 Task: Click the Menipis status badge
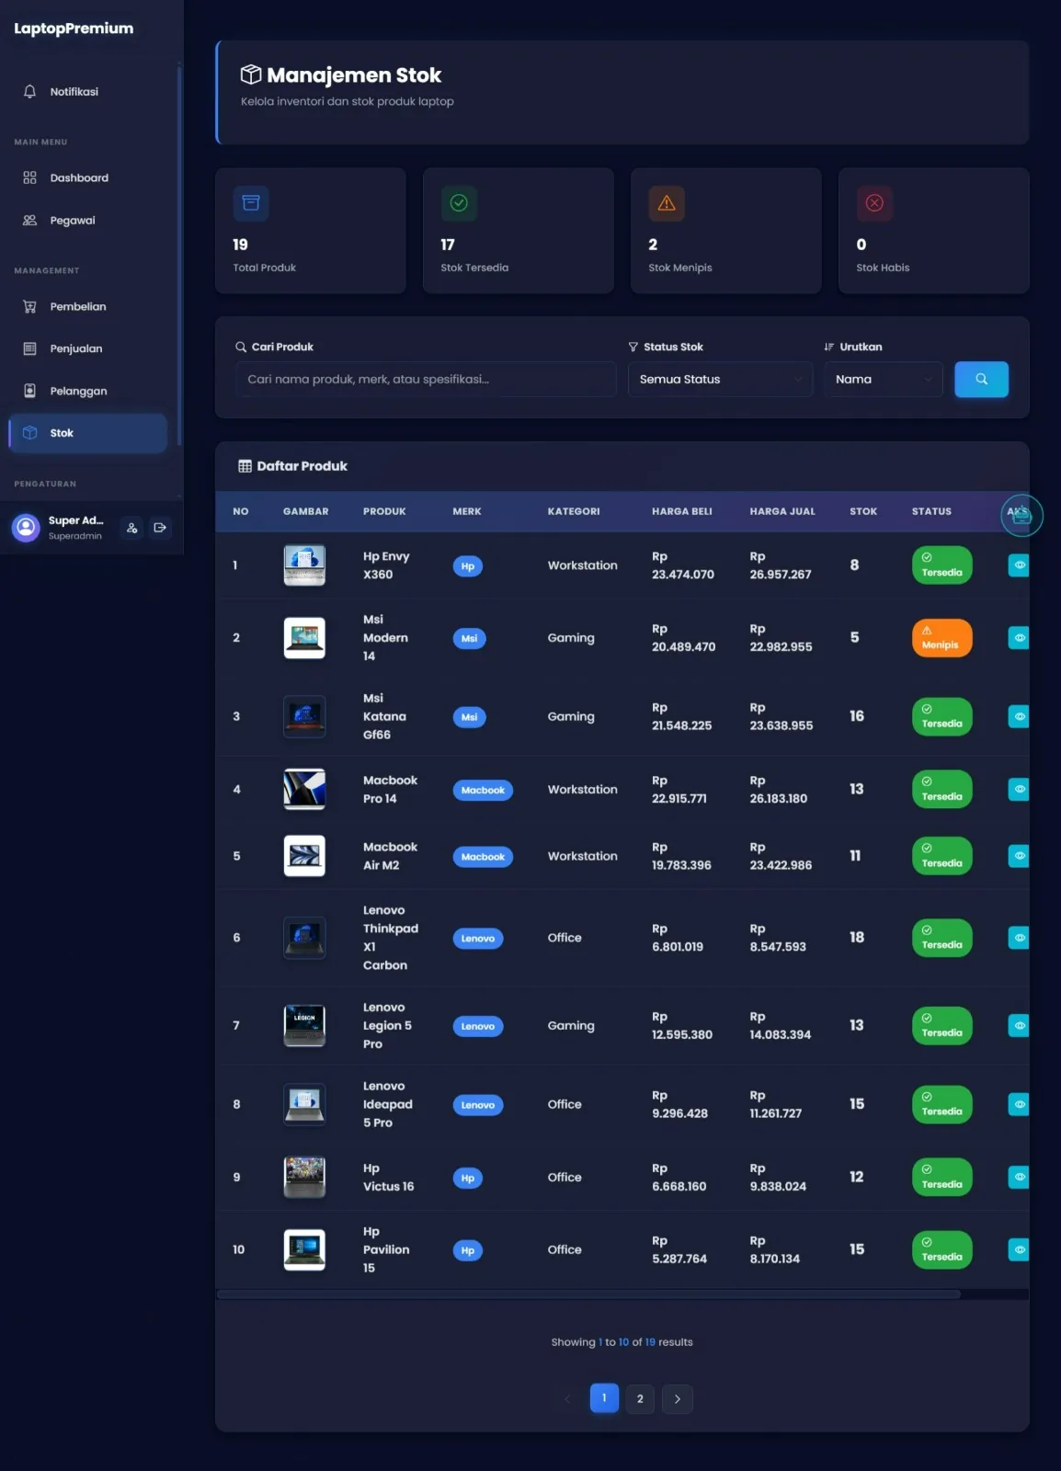point(941,638)
